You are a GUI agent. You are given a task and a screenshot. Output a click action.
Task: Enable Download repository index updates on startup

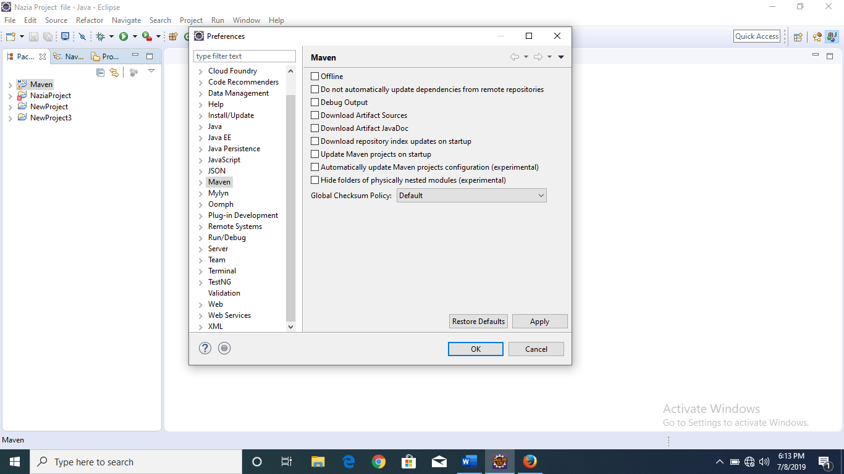pyautogui.click(x=315, y=141)
